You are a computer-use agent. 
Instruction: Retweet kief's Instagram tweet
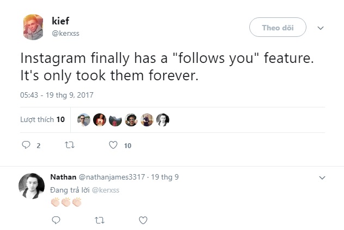pyautogui.click(x=69, y=145)
